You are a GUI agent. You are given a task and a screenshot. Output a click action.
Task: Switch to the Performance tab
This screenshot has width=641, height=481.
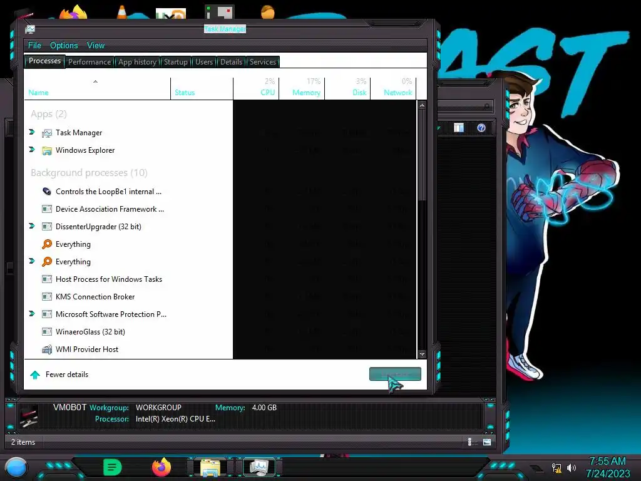click(x=90, y=62)
